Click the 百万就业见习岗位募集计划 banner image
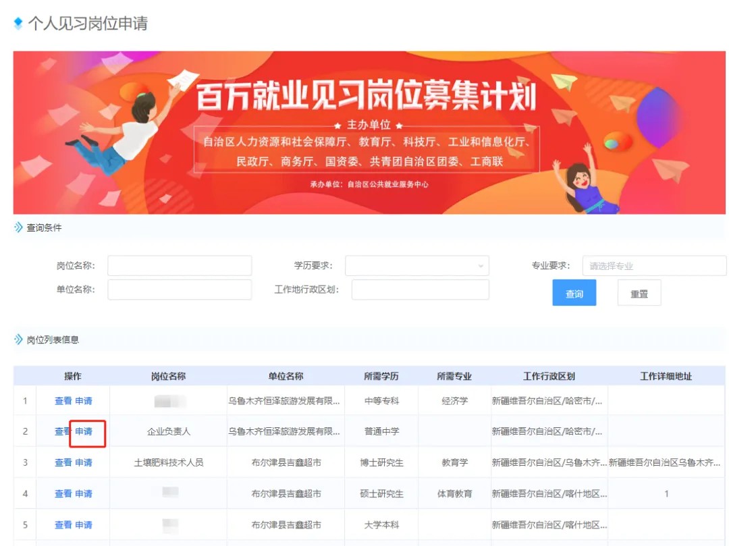 pos(369,132)
